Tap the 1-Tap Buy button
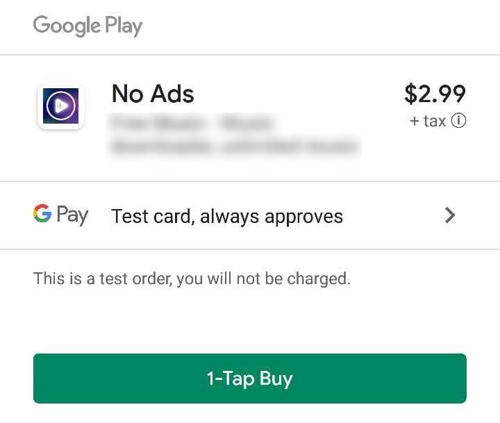Image resolution: width=500 pixels, height=423 pixels. click(x=250, y=379)
